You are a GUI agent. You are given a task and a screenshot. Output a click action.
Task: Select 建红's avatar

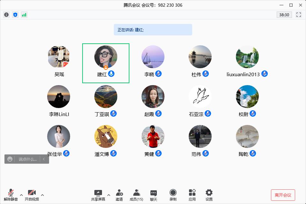[x=106, y=57]
